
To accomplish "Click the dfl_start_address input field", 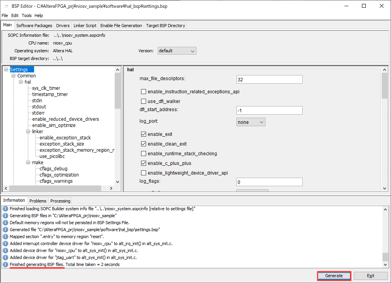I will click(269, 110).
